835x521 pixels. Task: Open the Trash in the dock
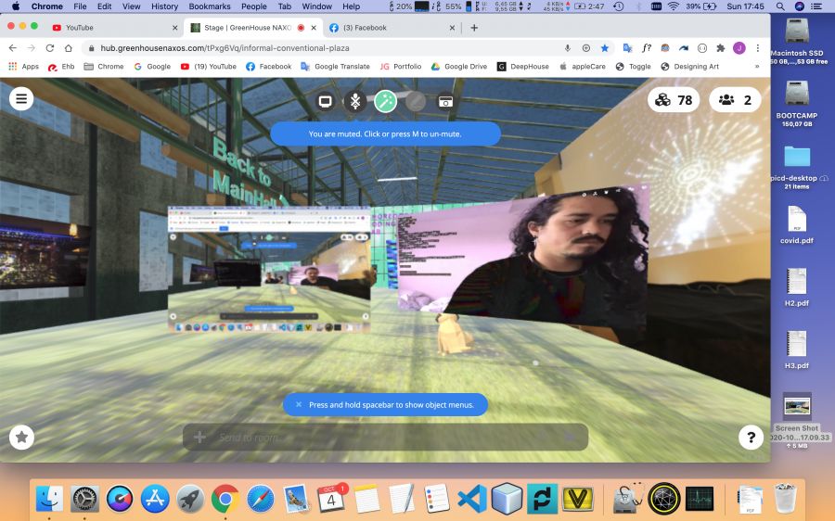pyautogui.click(x=786, y=499)
